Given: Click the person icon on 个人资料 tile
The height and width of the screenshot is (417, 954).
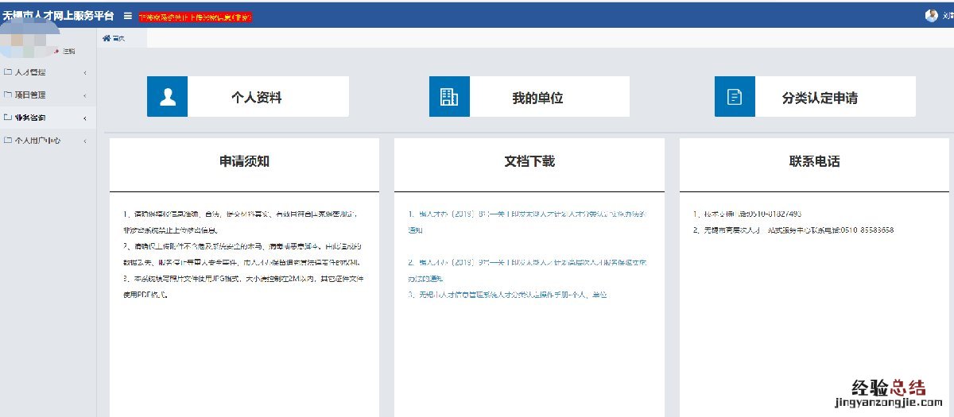Looking at the screenshot, I should tap(167, 97).
